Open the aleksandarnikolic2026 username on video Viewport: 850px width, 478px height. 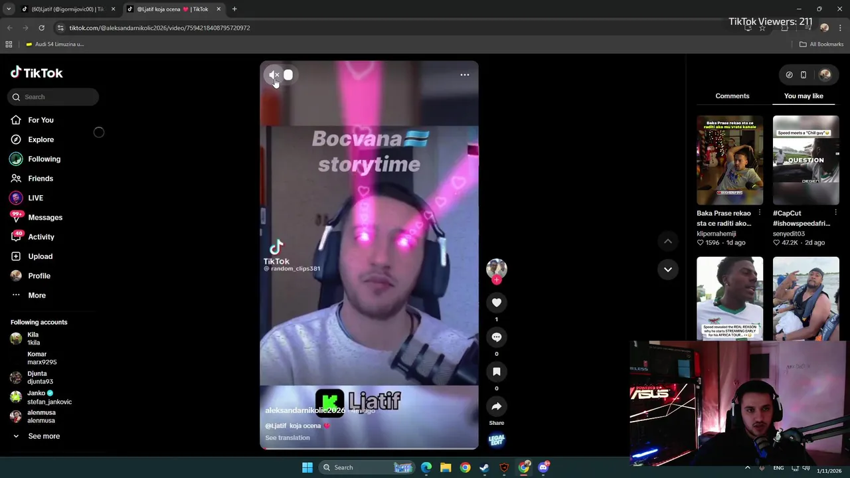click(x=305, y=410)
